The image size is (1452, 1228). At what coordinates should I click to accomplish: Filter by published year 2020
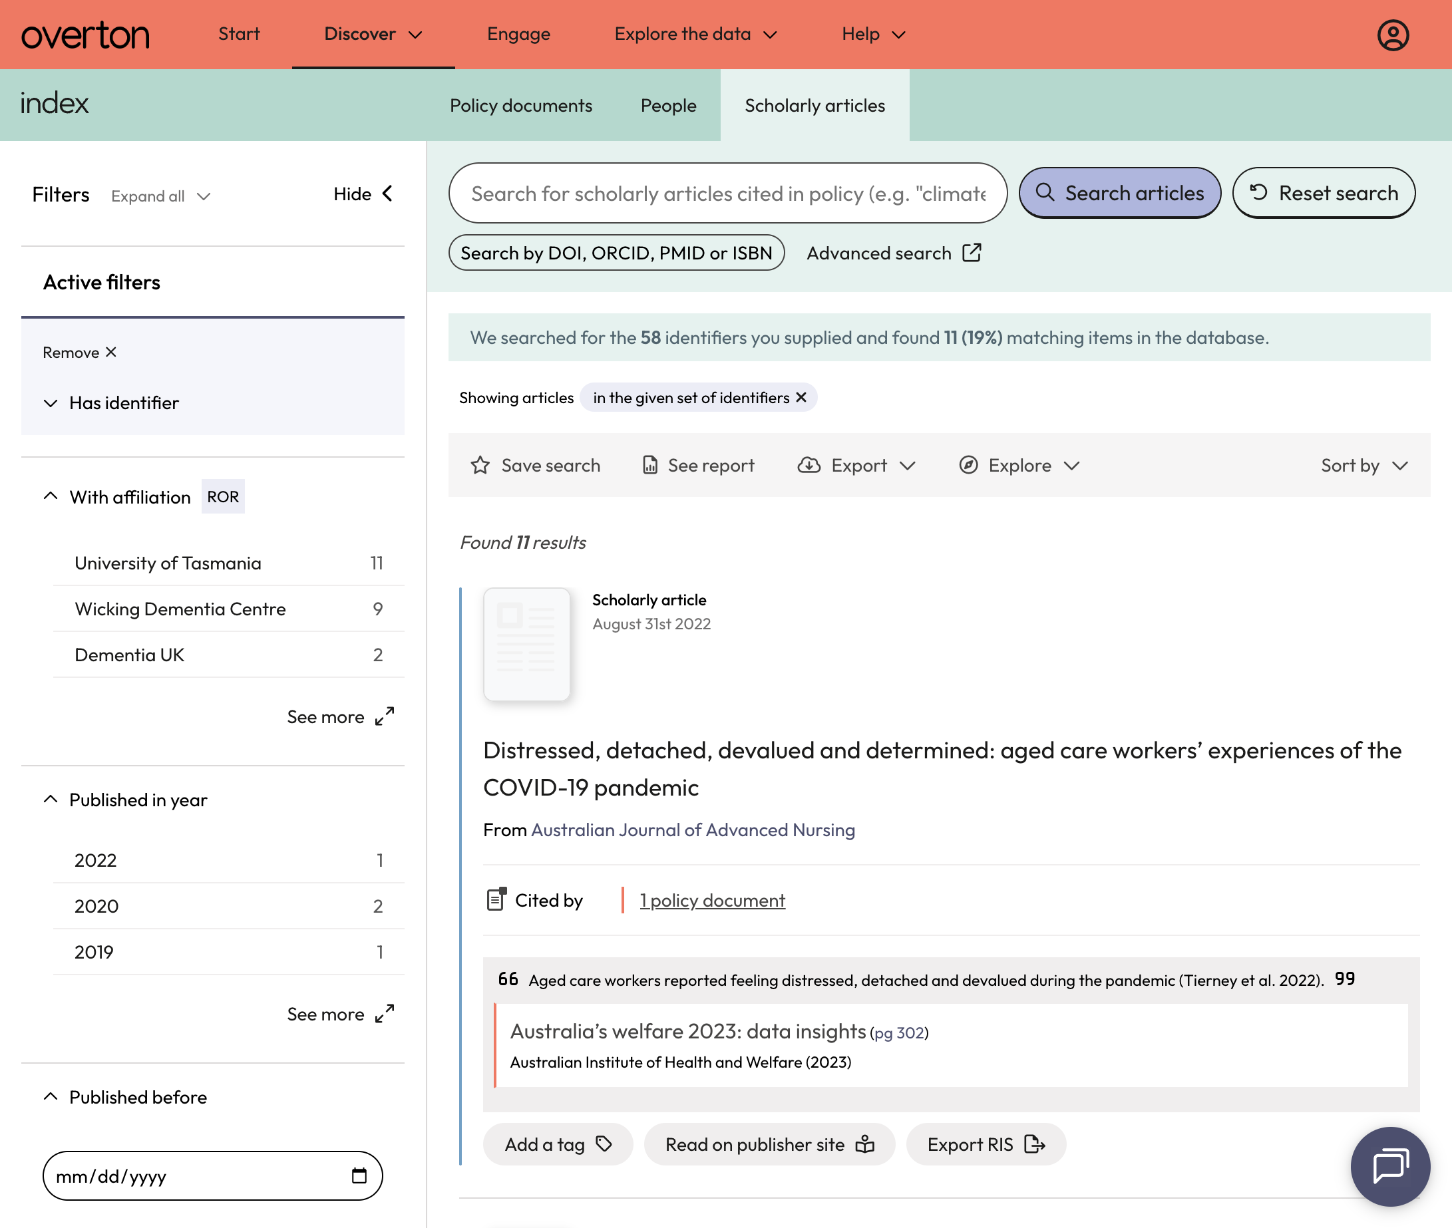(228, 905)
